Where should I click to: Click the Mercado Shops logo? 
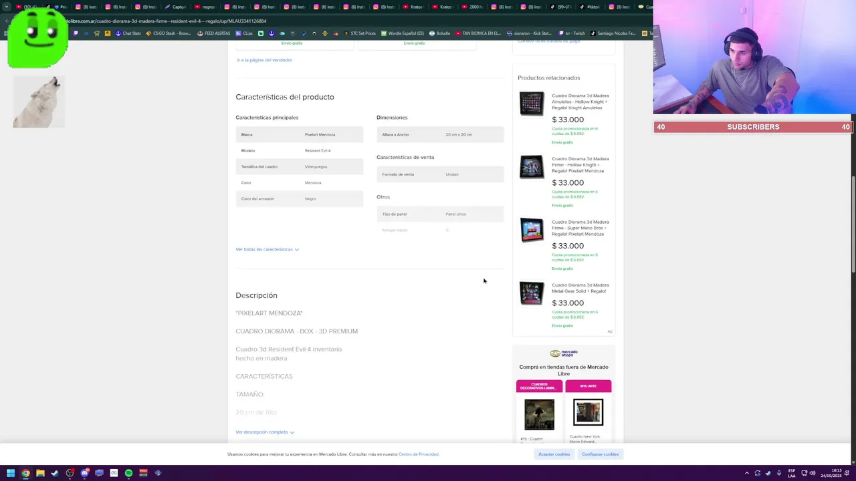point(564,353)
